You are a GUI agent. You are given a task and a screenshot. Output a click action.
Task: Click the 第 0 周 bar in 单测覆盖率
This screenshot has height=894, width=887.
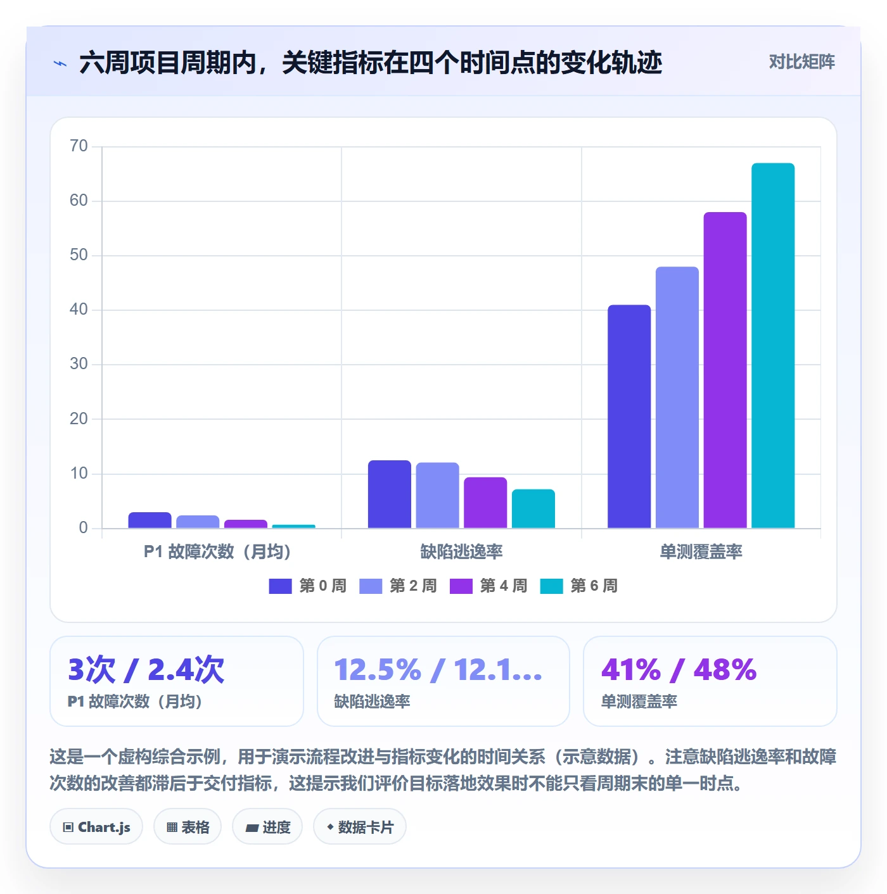629,417
